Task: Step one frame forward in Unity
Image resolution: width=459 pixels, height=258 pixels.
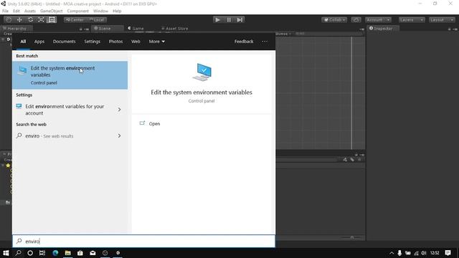Action: 240,19
